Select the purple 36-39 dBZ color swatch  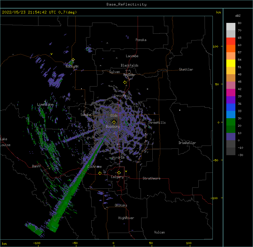pyautogui.click(x=231, y=100)
